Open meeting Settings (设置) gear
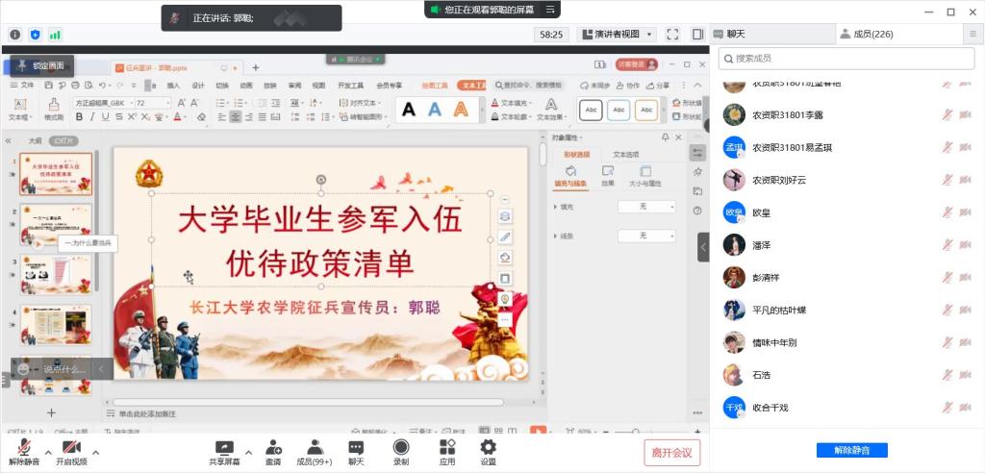 pos(488,448)
